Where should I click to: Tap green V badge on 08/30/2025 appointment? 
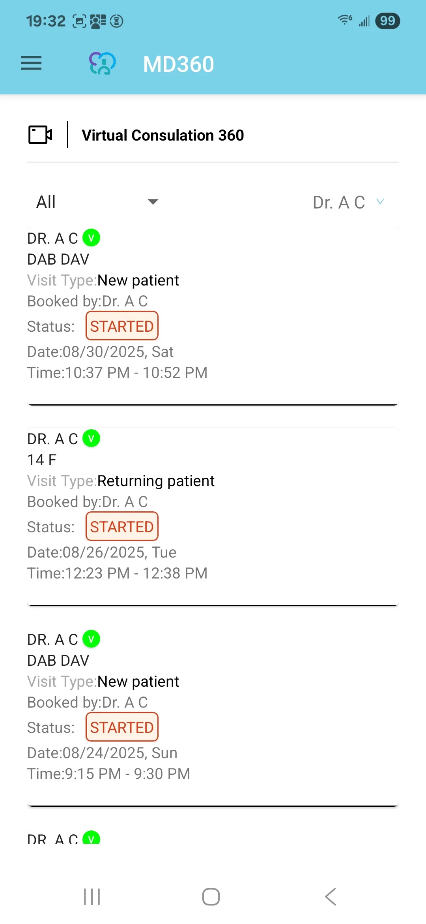(91, 238)
